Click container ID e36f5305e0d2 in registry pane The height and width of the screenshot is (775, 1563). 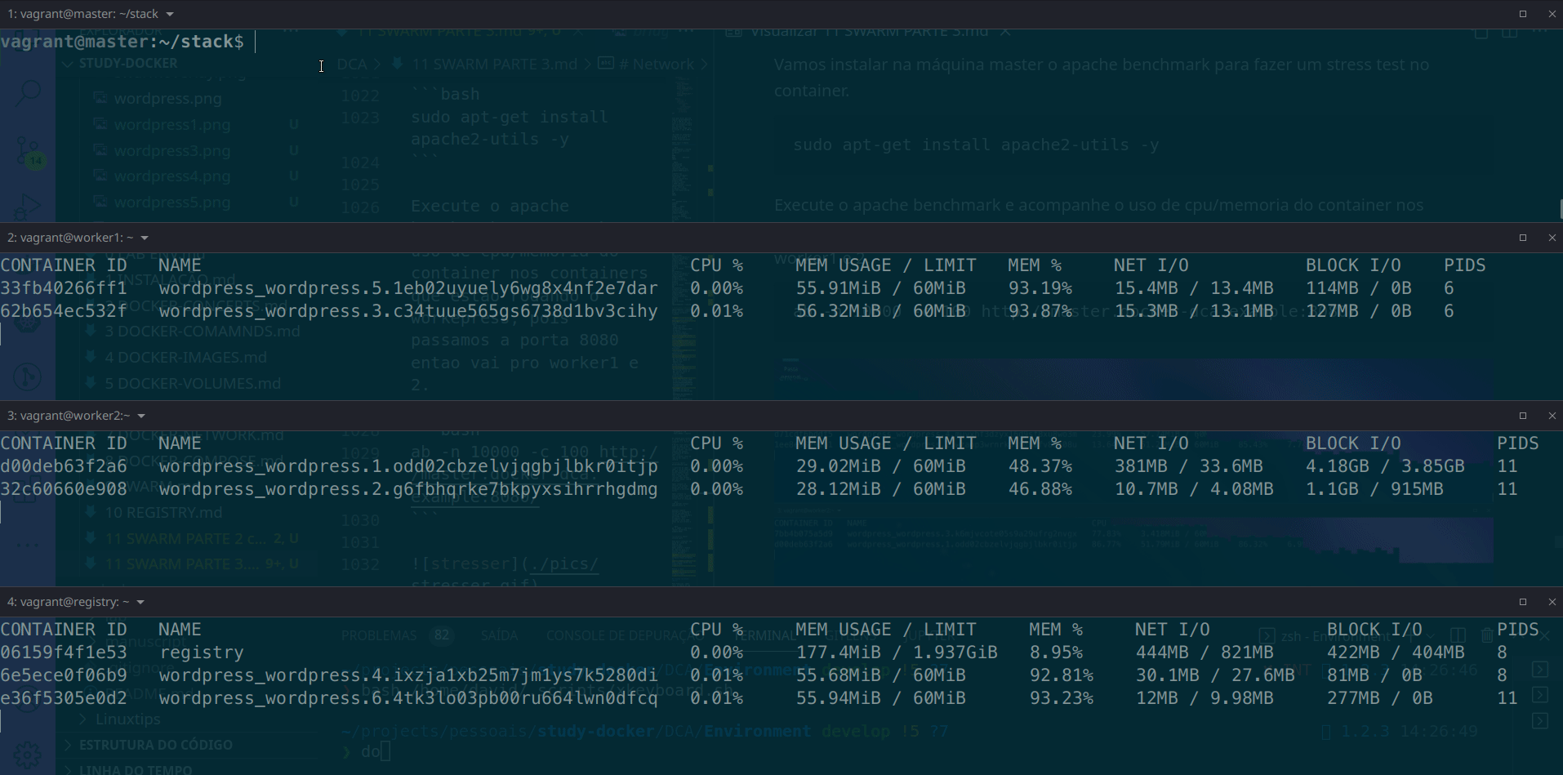point(64,698)
